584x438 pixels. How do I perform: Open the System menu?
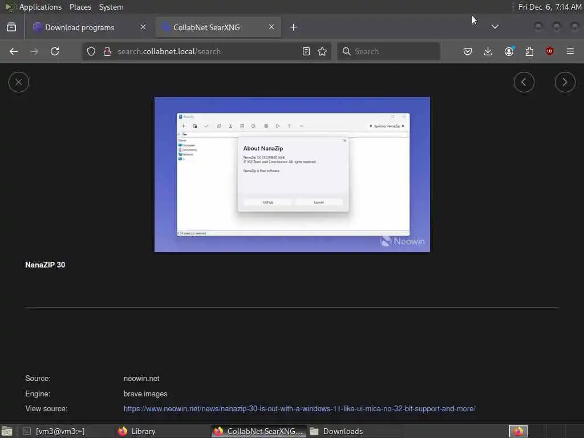click(111, 7)
